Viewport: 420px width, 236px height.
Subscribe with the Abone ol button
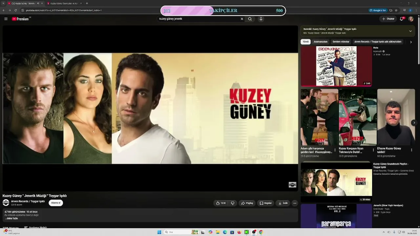(56, 203)
